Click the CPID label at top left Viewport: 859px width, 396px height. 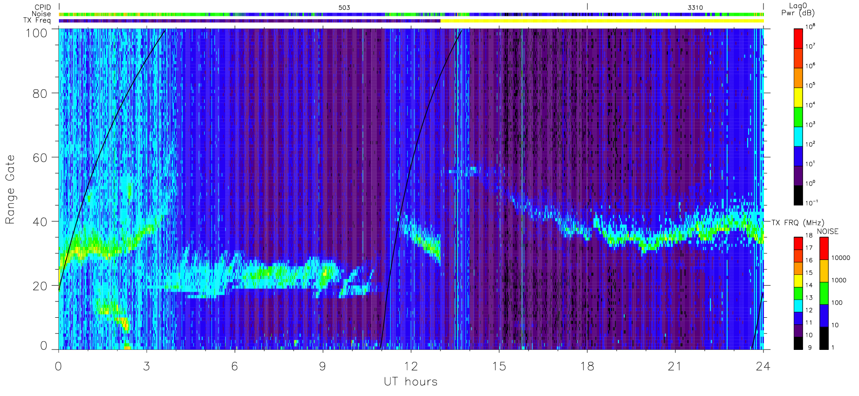tap(42, 7)
